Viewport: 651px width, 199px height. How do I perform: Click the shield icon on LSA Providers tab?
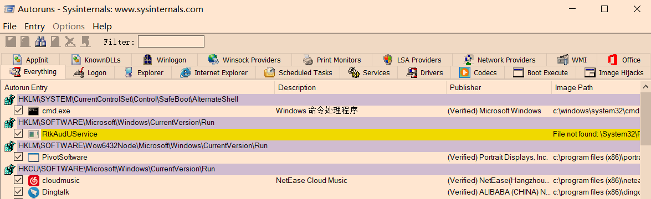(388, 60)
